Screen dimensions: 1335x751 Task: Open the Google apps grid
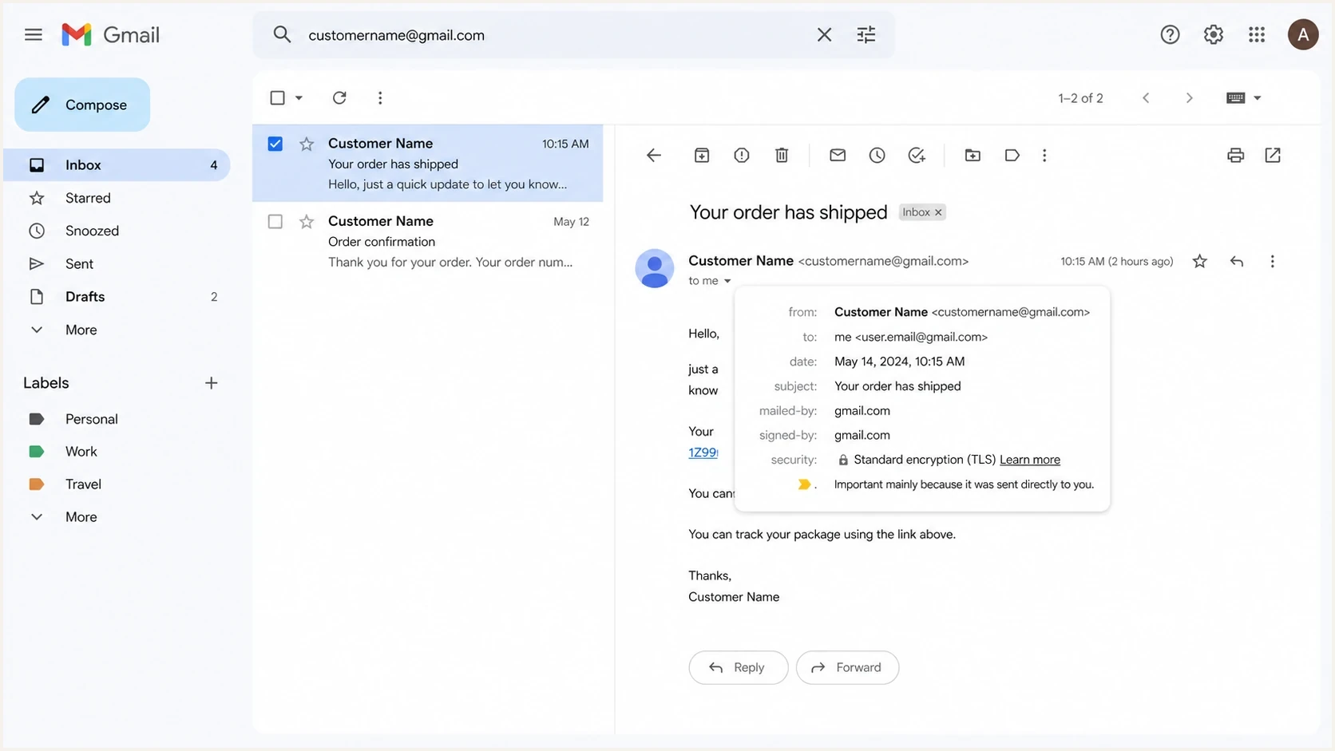tap(1257, 34)
